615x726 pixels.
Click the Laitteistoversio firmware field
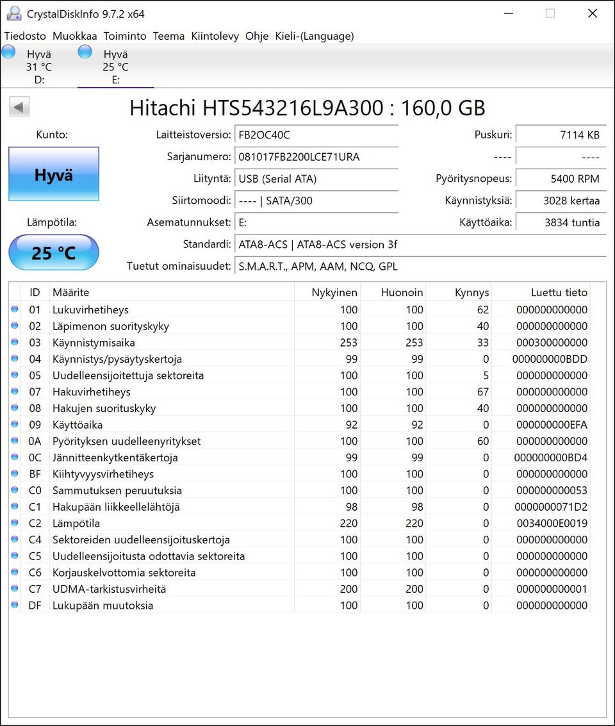(316, 135)
